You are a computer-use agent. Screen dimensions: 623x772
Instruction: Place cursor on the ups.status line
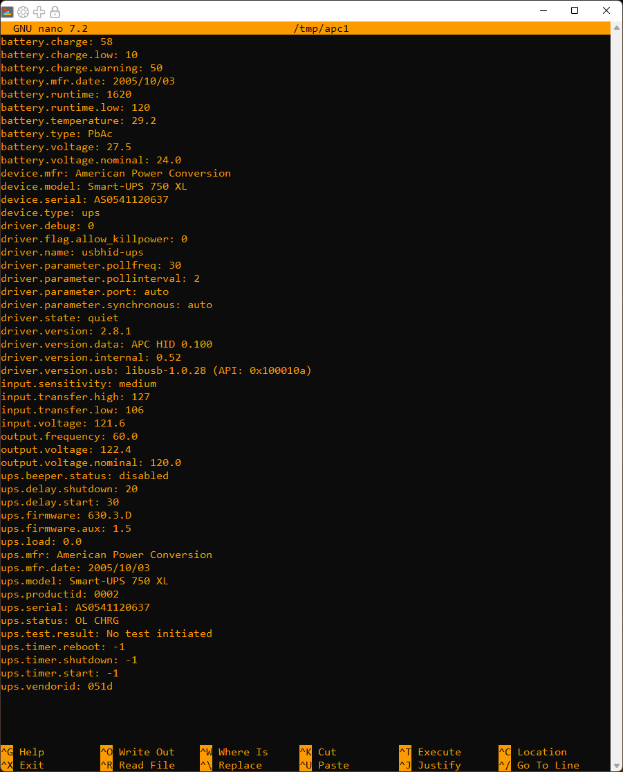(59, 620)
